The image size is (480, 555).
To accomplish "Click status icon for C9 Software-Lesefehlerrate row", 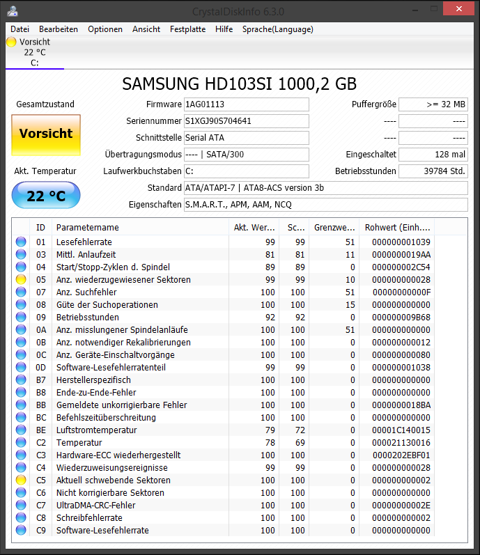I will click(21, 530).
